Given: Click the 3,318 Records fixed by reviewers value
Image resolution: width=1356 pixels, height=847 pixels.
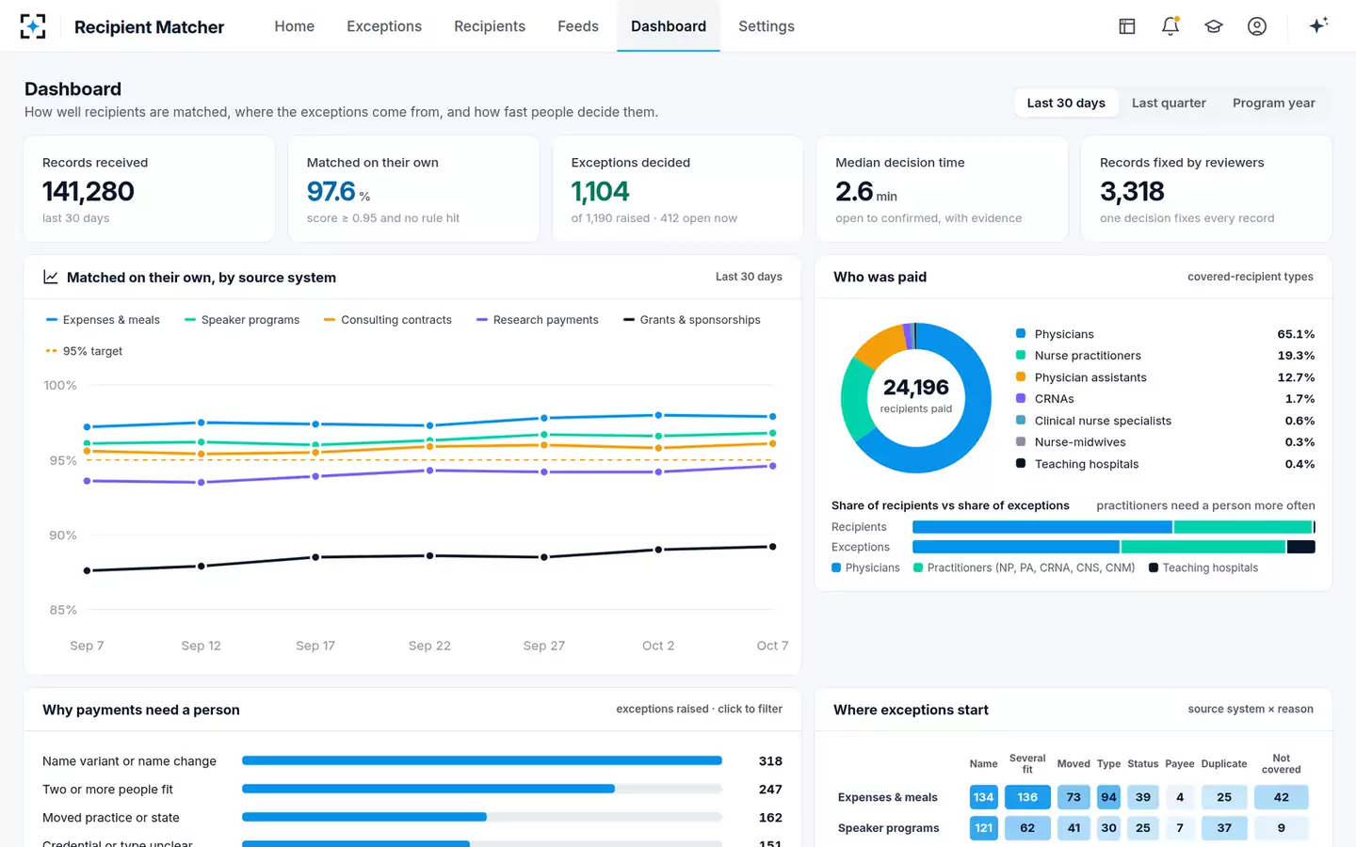Looking at the screenshot, I should [1132, 192].
